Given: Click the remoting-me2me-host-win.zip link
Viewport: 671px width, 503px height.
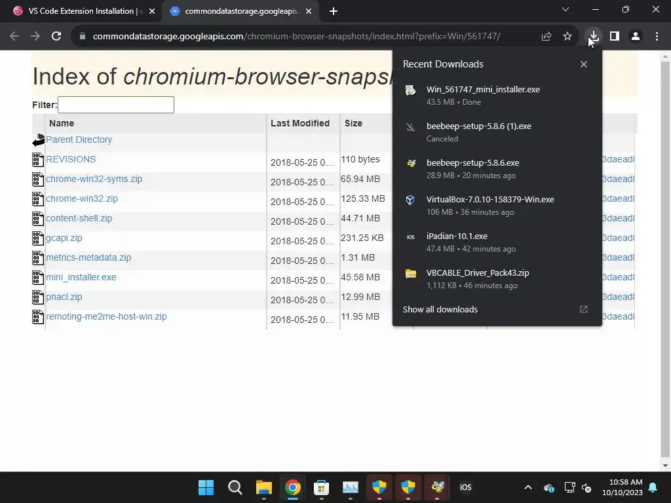Looking at the screenshot, I should 107,316.
